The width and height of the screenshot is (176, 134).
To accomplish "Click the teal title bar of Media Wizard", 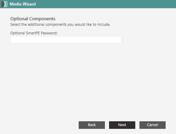I will (x=88, y=4).
